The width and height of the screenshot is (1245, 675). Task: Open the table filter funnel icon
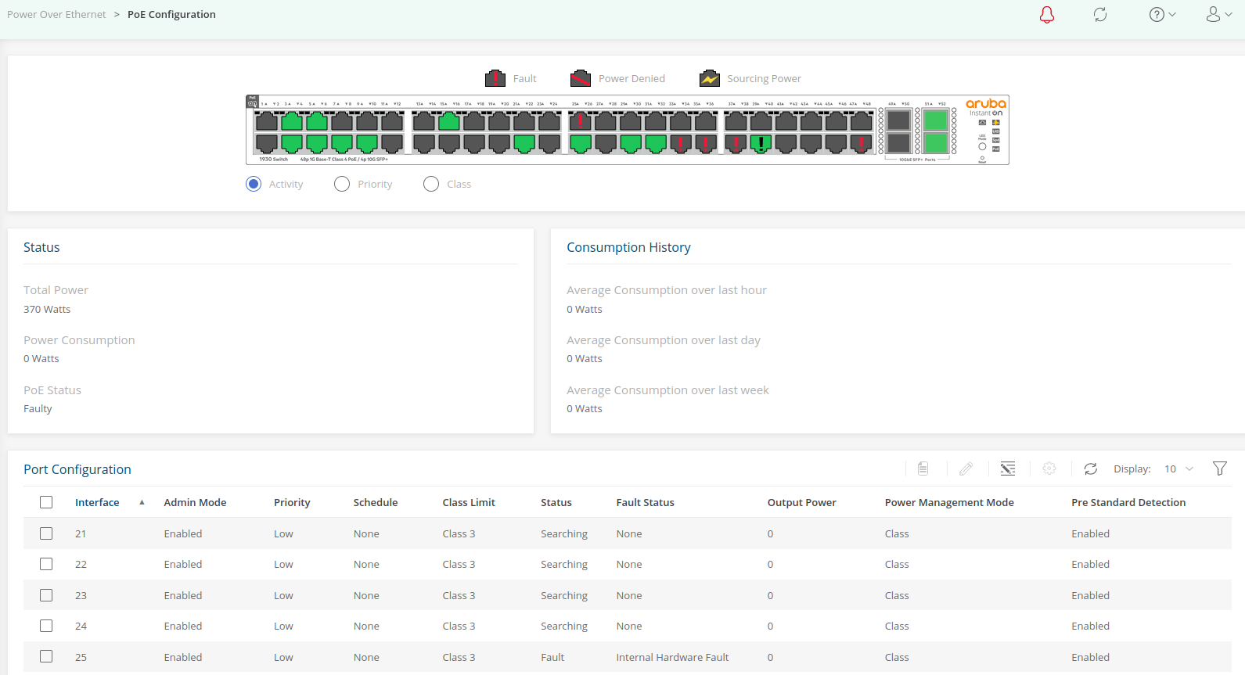[x=1219, y=469]
